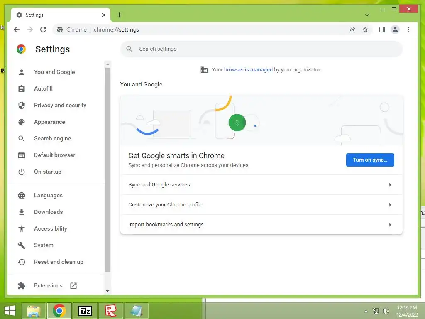Click the external-link icon next to Extensions
This screenshot has width=425, height=319.
[x=73, y=286]
